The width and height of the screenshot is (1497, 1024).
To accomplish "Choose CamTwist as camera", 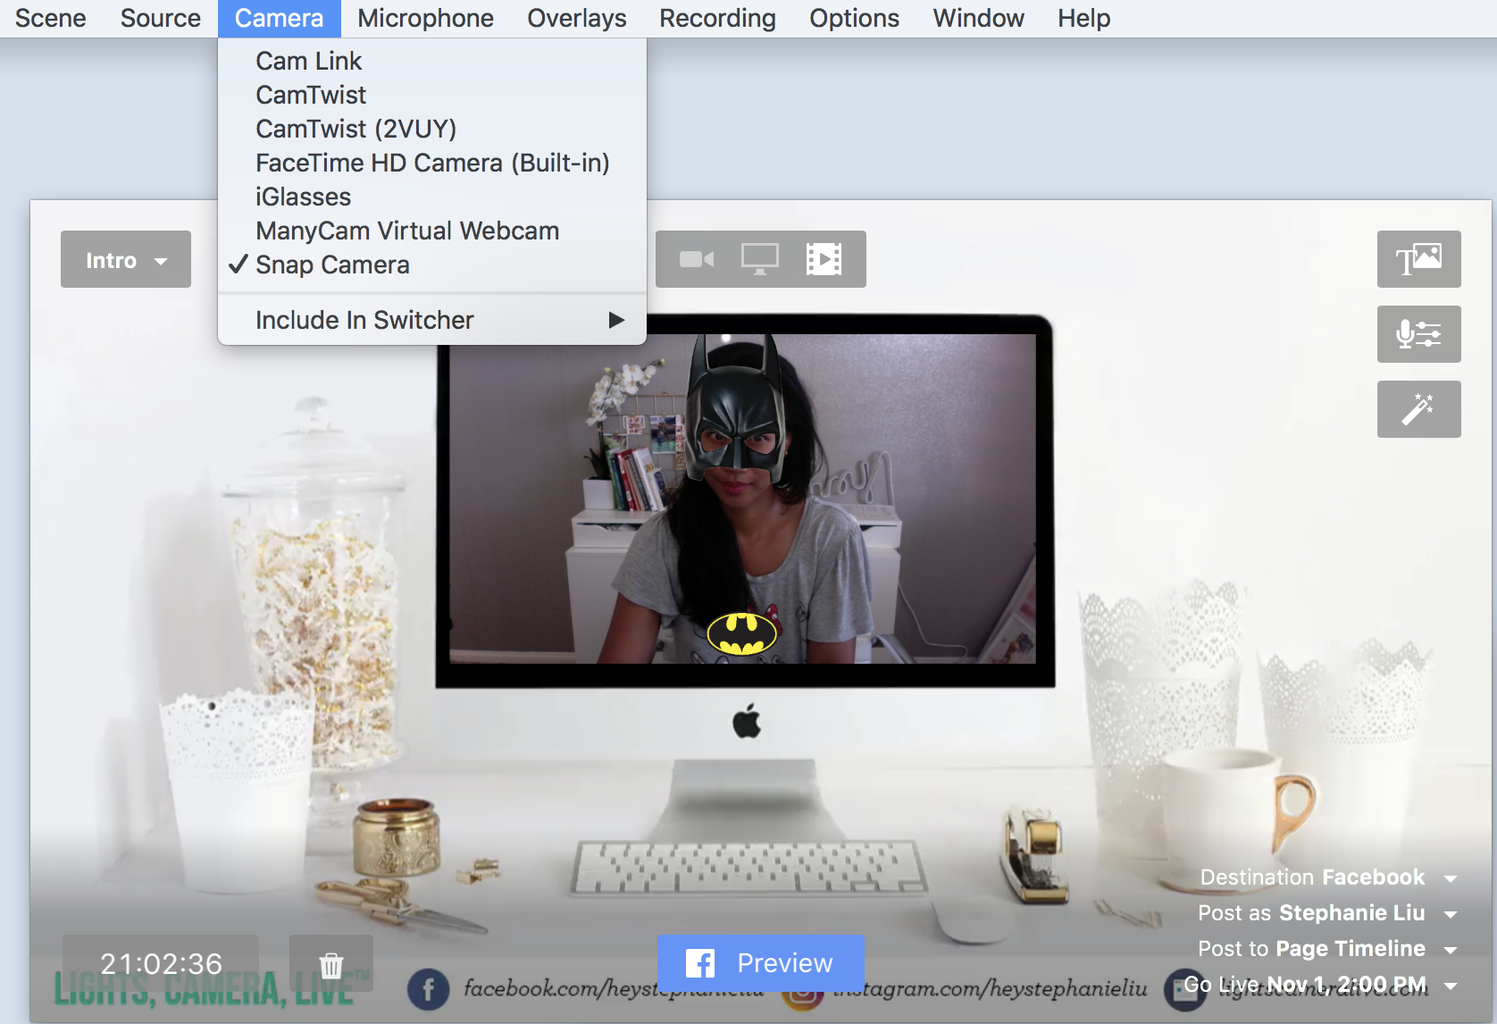I will (432, 95).
